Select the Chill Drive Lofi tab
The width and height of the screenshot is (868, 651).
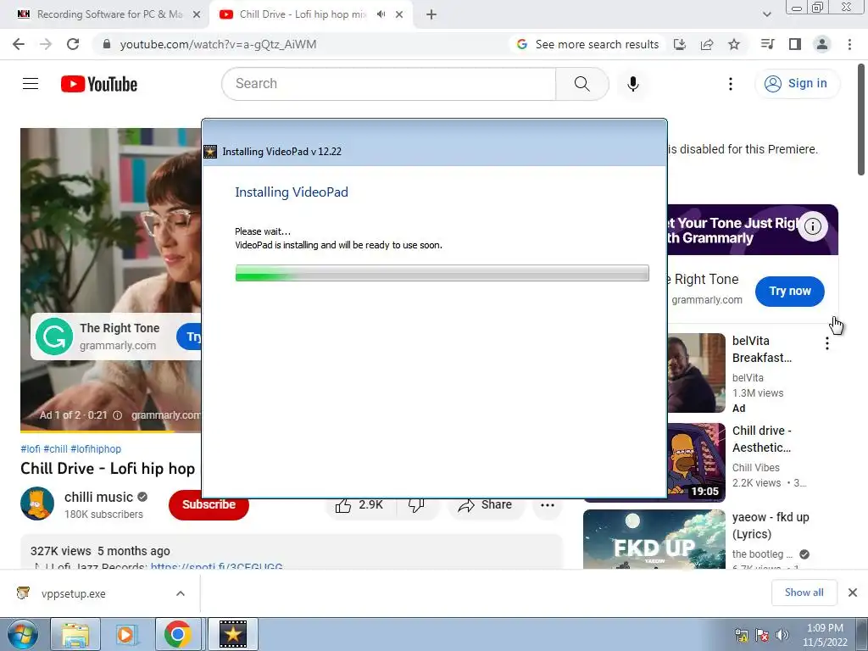(x=302, y=14)
